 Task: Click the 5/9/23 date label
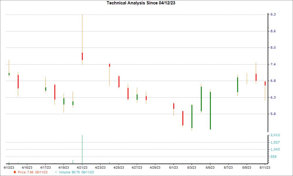point(247,167)
